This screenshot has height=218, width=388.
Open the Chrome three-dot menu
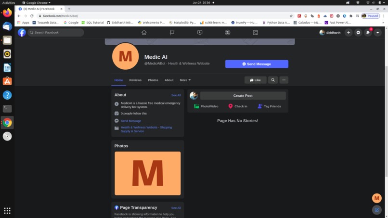384,16
